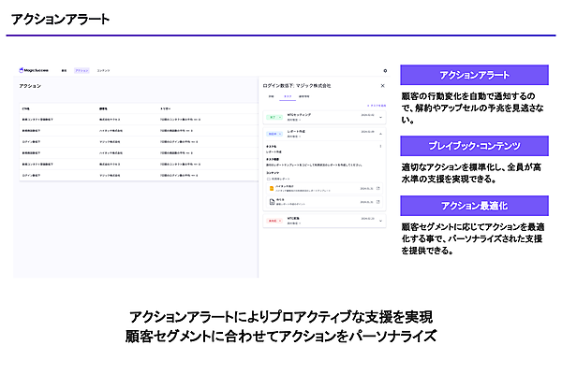The image size is (562, 374).
Task: Click the orange ハイタッチ向け file icon
Action: point(270,188)
